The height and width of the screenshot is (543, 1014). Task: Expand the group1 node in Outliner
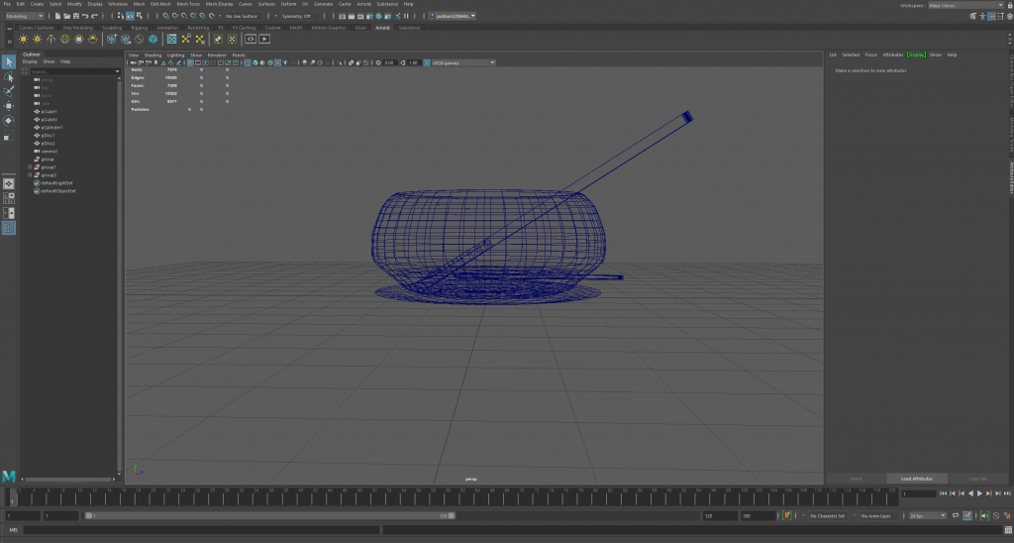click(30, 167)
